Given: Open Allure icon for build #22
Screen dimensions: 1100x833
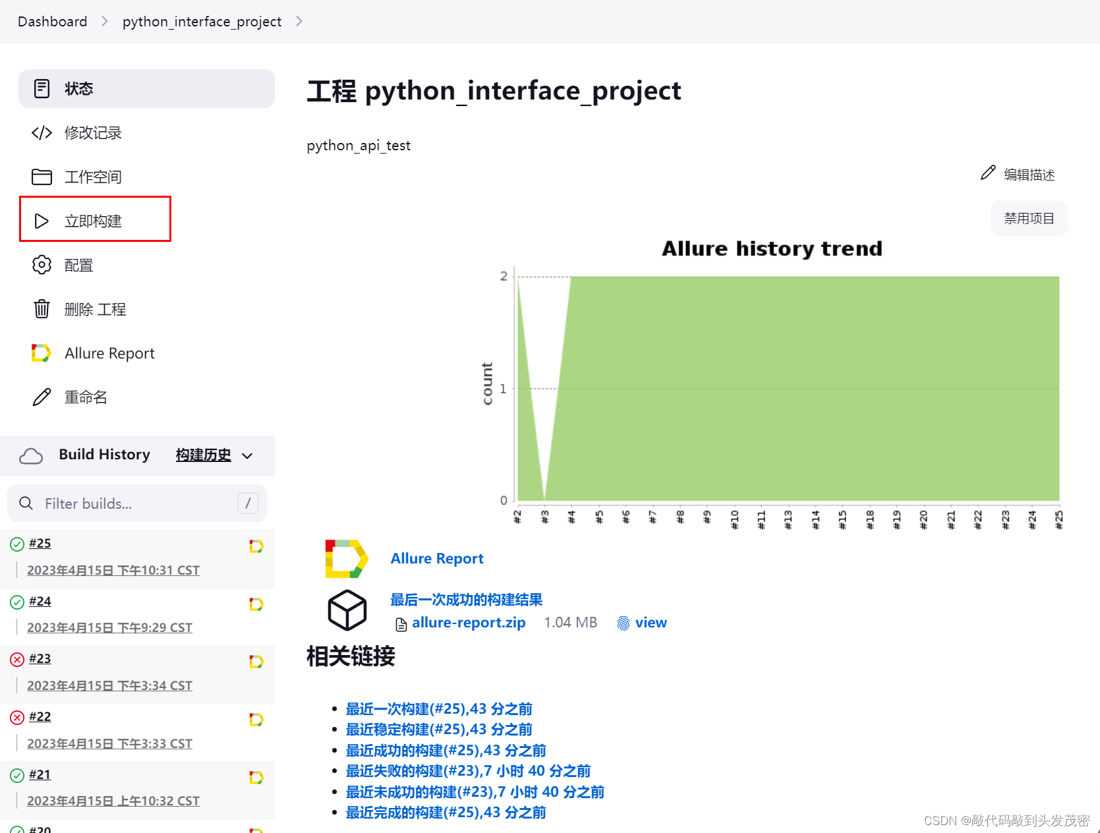Looking at the screenshot, I should (x=256, y=720).
